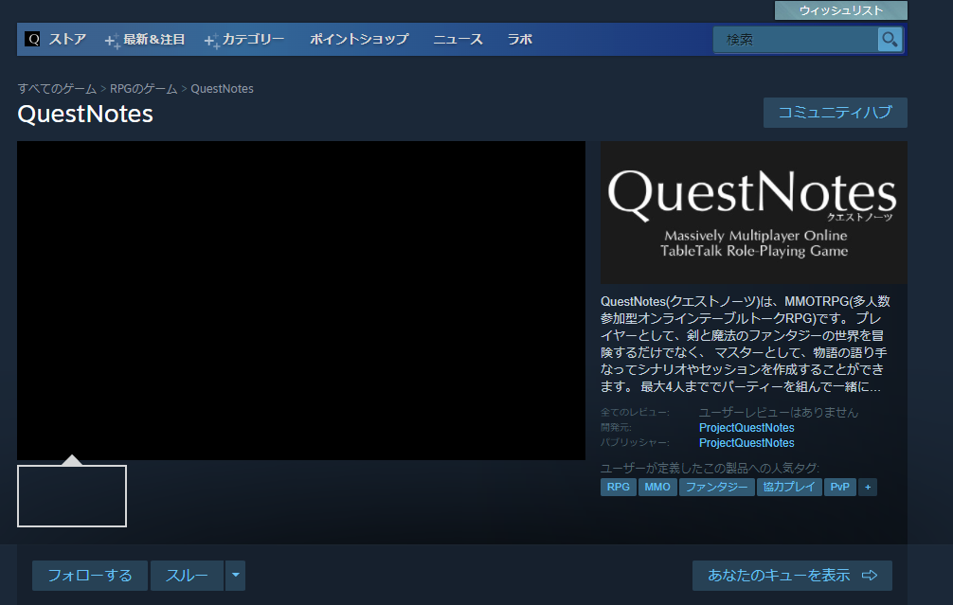Open すべてのゲーム breadcrumb link

(57, 89)
